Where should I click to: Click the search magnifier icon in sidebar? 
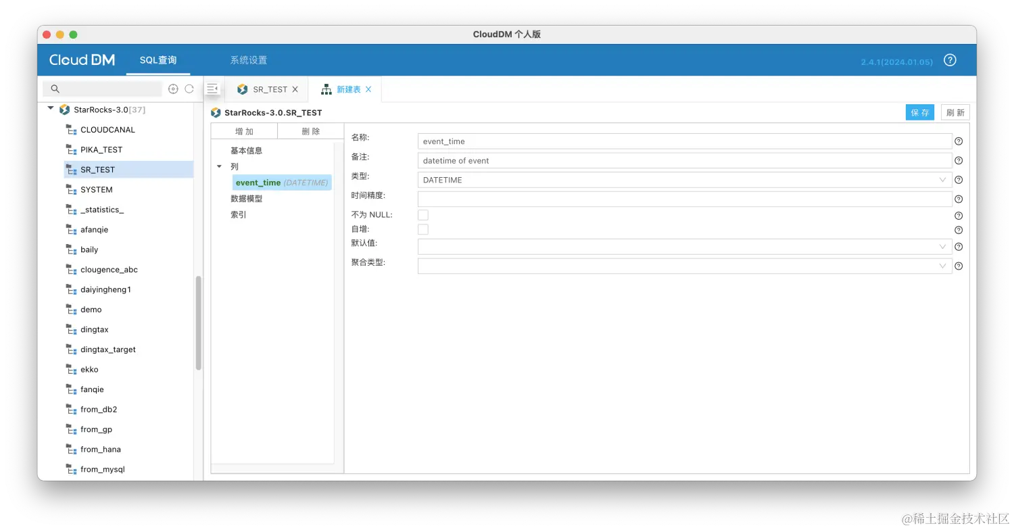55,89
